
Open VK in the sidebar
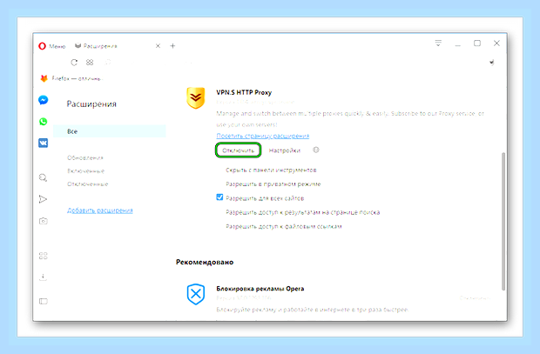[43, 143]
